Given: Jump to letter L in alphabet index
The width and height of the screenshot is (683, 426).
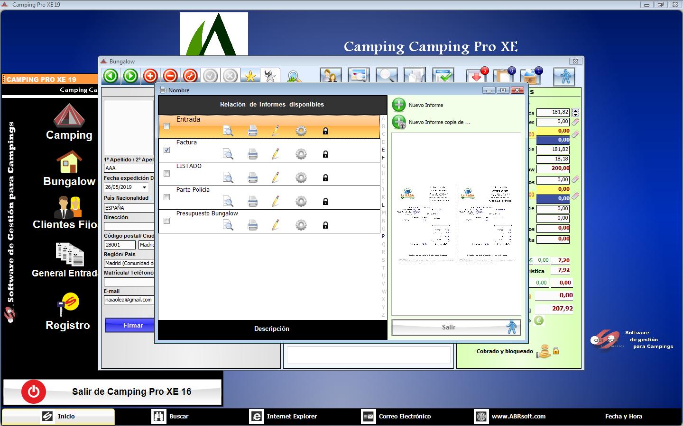Looking at the screenshot, I should pyautogui.click(x=383, y=205).
